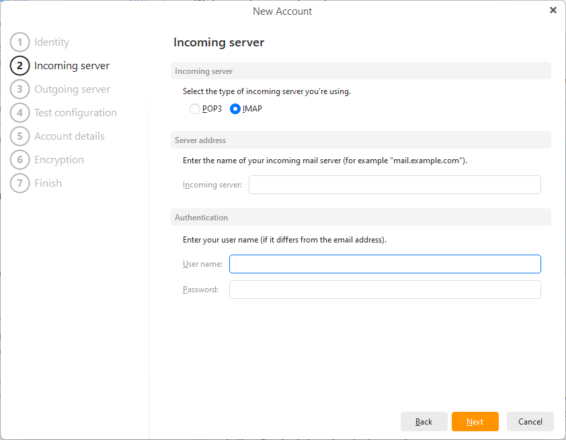The image size is (566, 440).
Task: Click the step 3 circle icon
Action: [20, 89]
